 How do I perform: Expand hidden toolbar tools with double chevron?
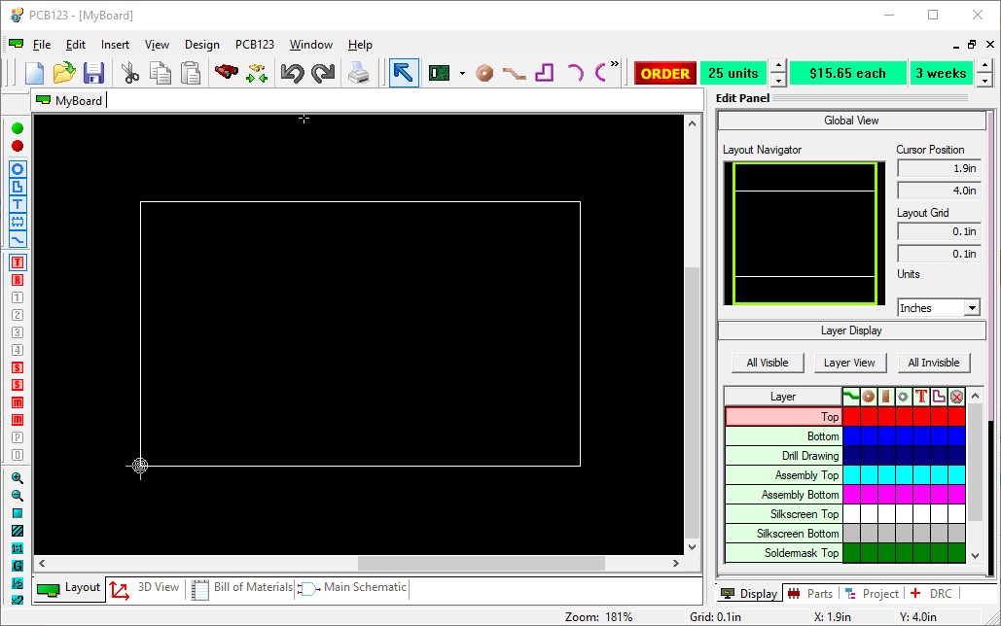[613, 64]
